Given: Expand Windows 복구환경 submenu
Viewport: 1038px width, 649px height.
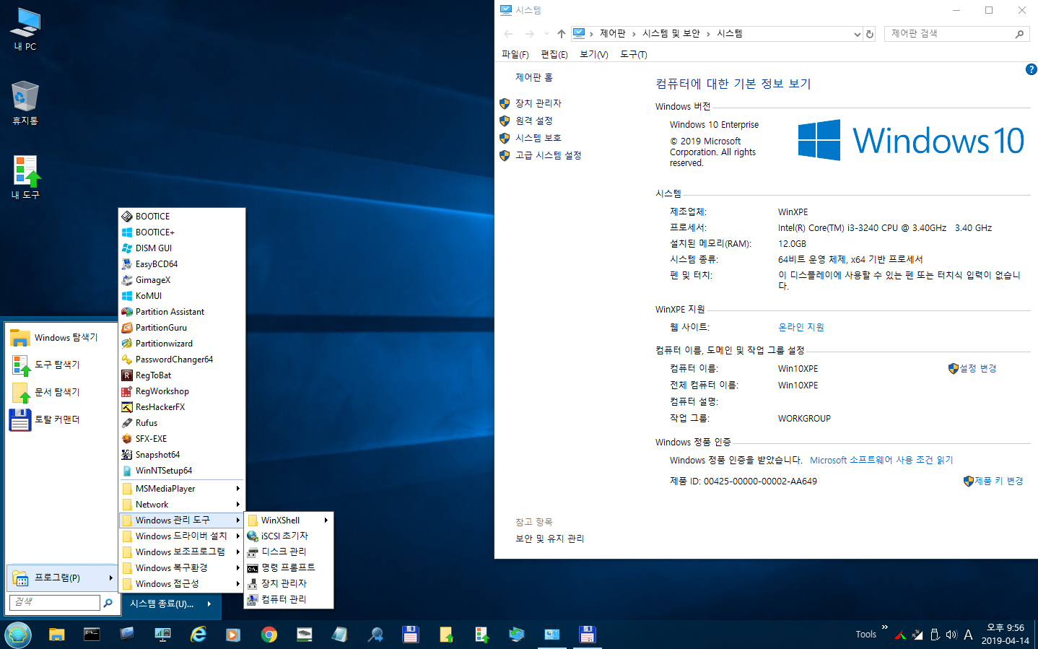Looking at the screenshot, I should coord(182,567).
